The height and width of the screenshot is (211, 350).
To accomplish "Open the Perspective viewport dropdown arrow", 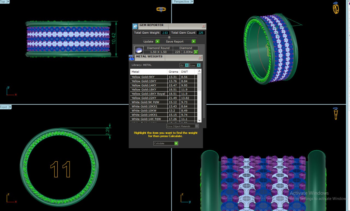I will (192, 2).
